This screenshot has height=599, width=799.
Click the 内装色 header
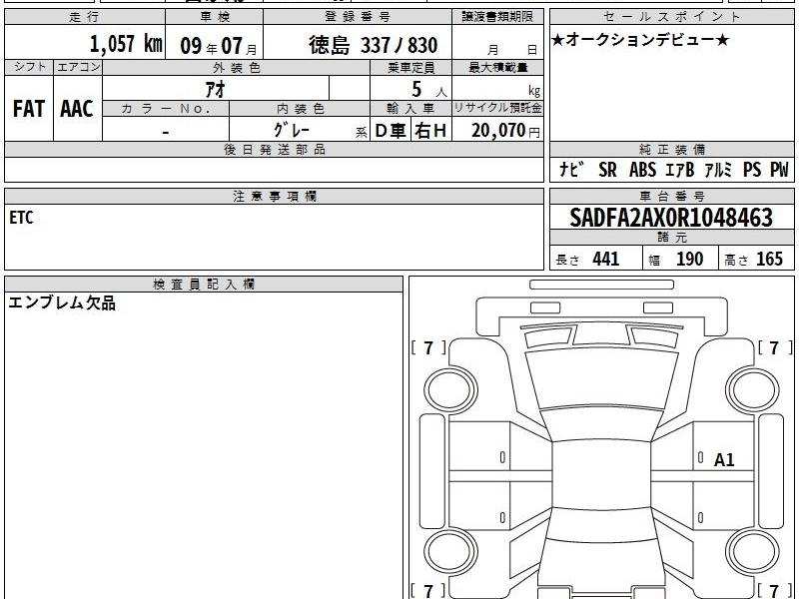(300, 109)
